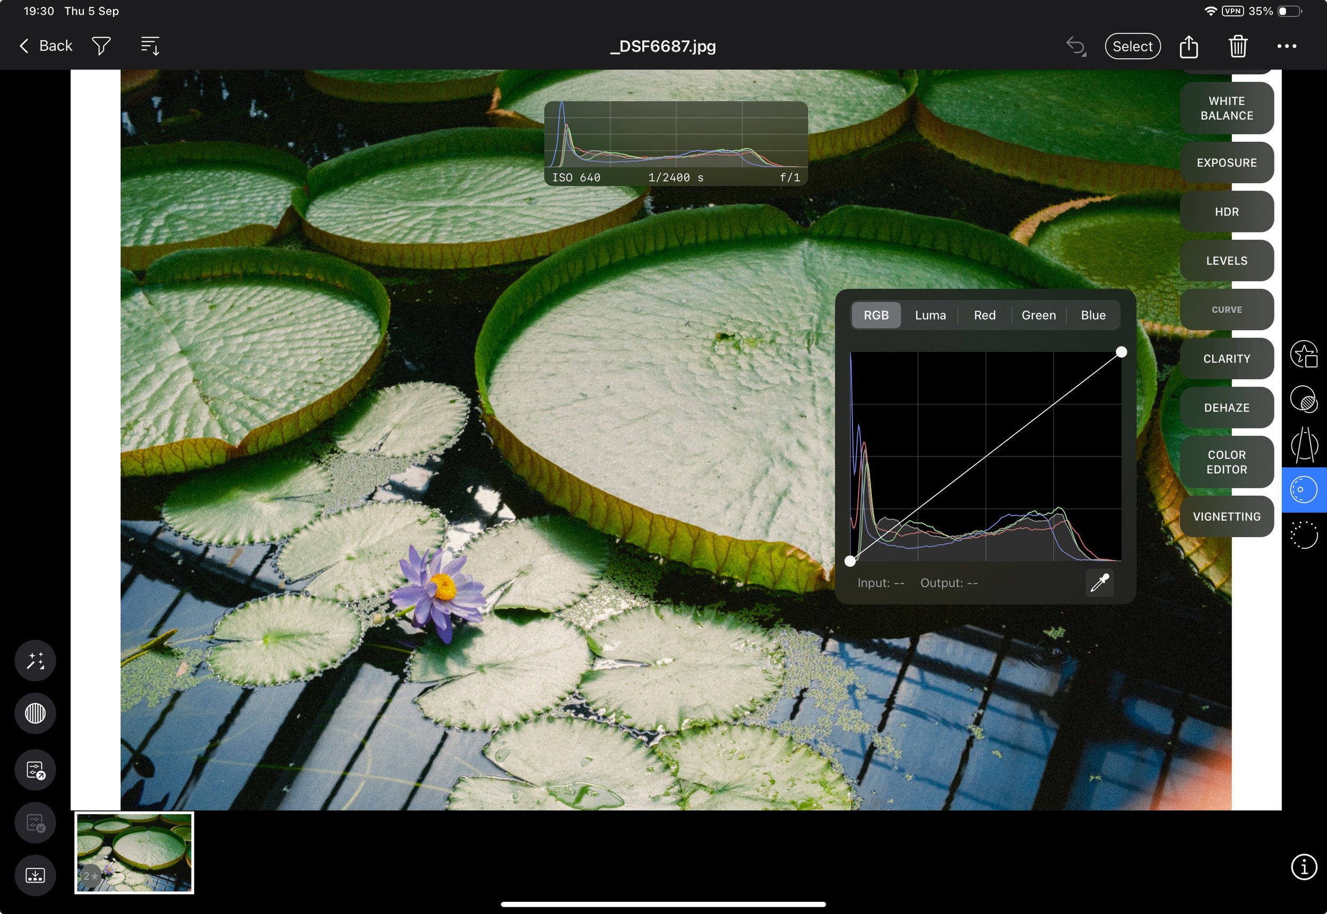1327x914 pixels.
Task: Open the masking circle icon in sidebar
Action: (1304, 399)
